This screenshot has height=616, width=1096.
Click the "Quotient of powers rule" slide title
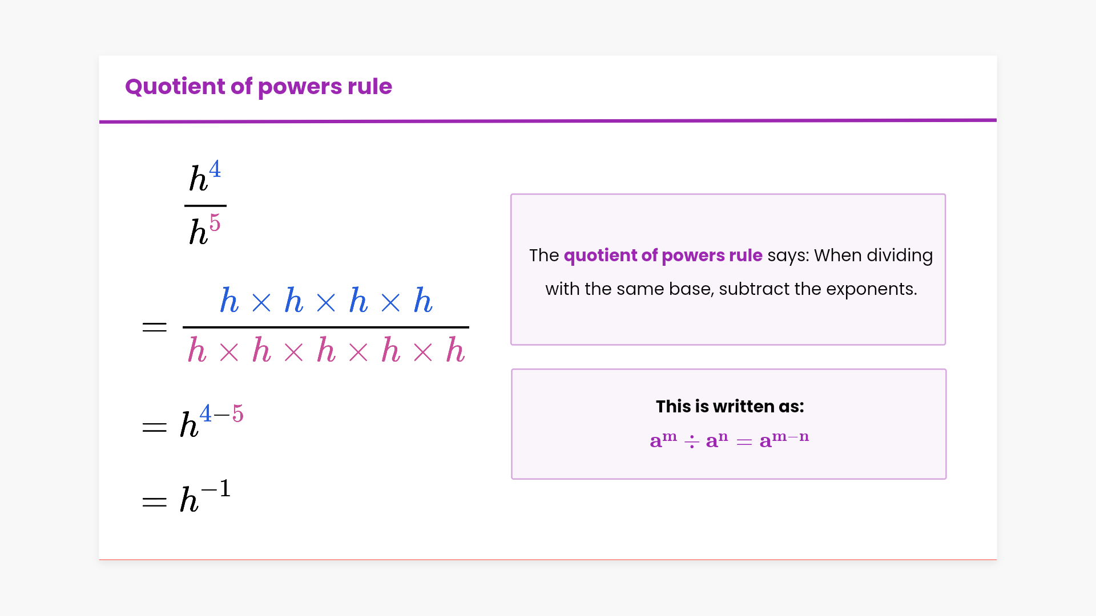[259, 87]
